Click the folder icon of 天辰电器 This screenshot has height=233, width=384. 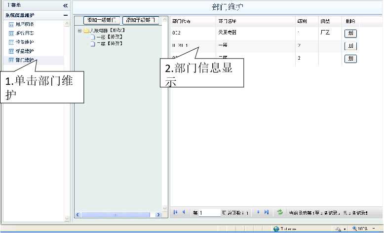tap(86, 31)
